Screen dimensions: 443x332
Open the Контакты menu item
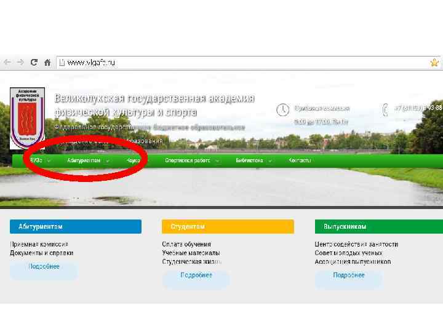300,160
